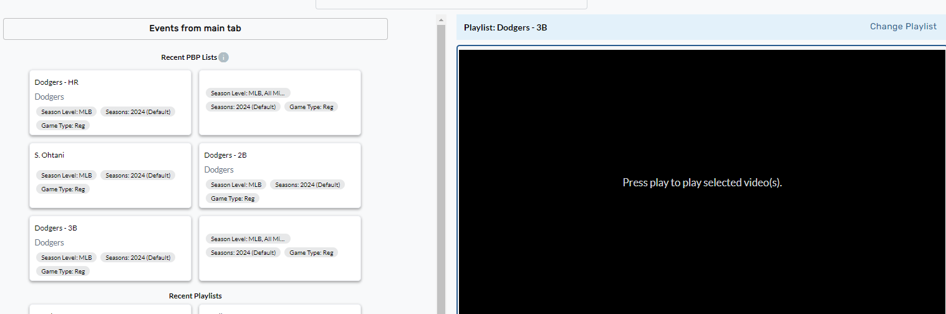Click the 'Season Level: MLB, All Mi...' chip in top-right card
The image size is (946, 314).
(x=248, y=93)
